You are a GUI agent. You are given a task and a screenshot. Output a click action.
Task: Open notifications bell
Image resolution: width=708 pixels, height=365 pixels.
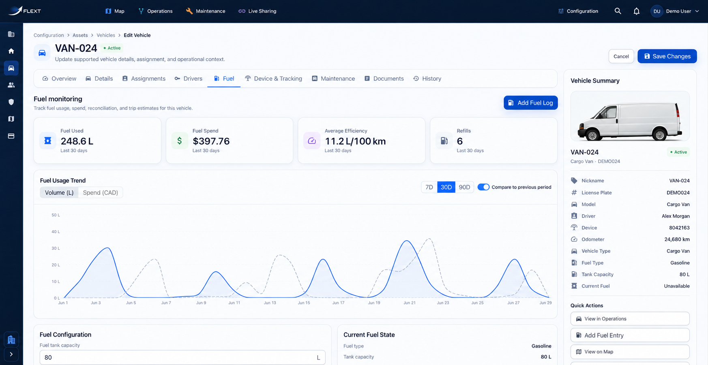pos(636,11)
